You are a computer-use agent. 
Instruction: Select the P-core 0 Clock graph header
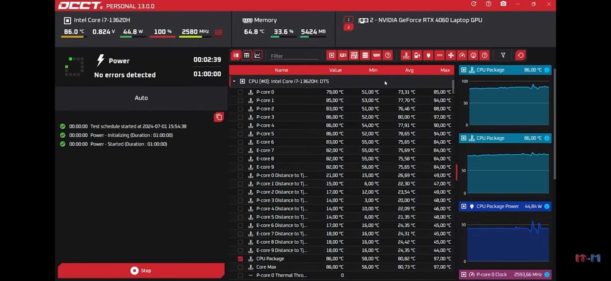coord(505,274)
